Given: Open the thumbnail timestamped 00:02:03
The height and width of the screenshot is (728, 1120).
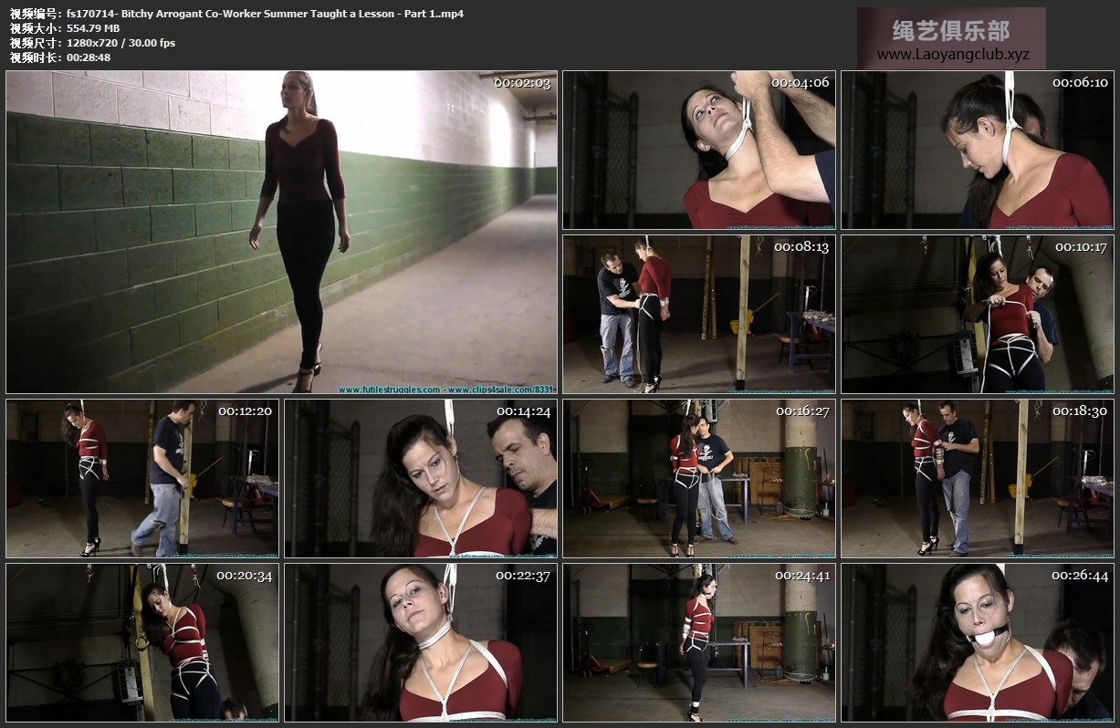Looking at the screenshot, I should click(x=281, y=232).
